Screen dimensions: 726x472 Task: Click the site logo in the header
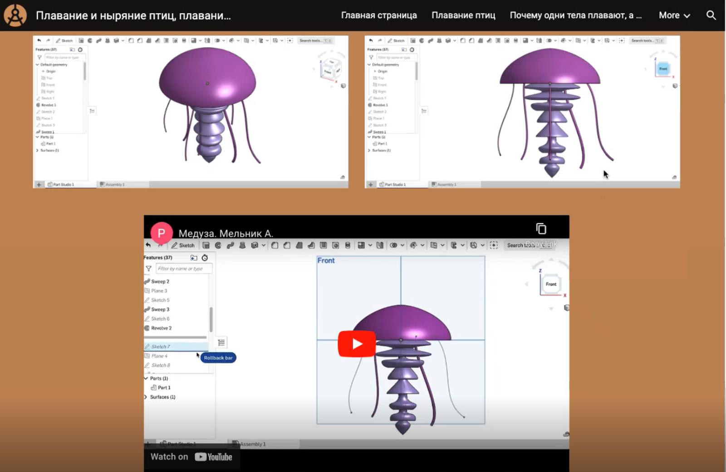pyautogui.click(x=15, y=15)
